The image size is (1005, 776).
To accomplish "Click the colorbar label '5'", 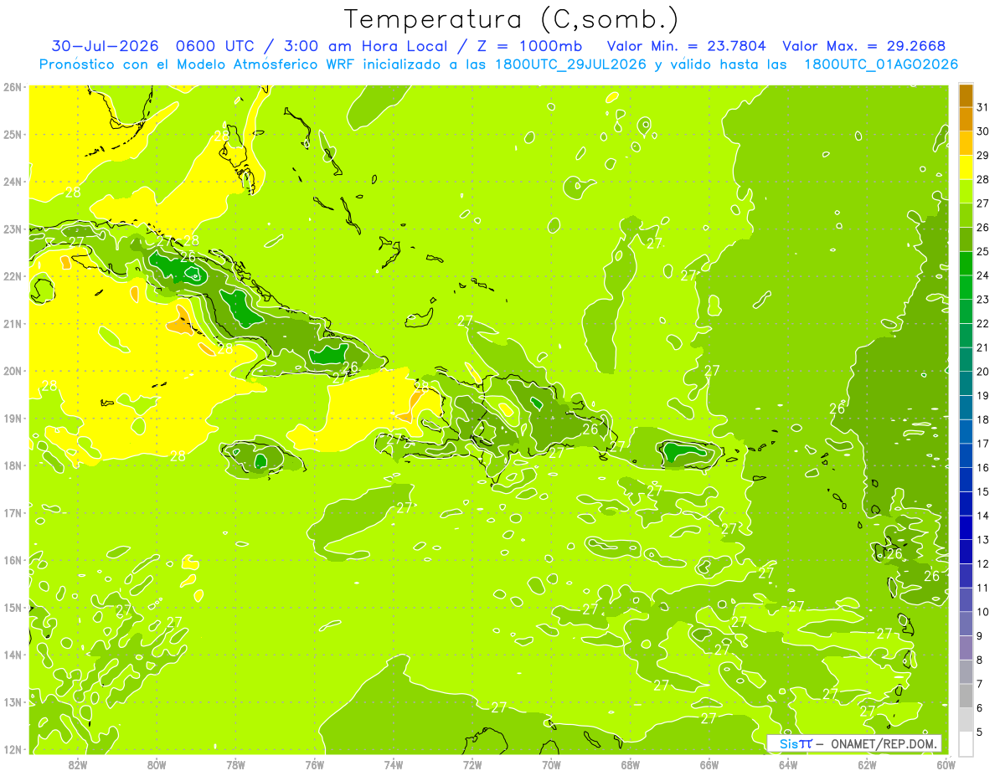I will coord(980,732).
